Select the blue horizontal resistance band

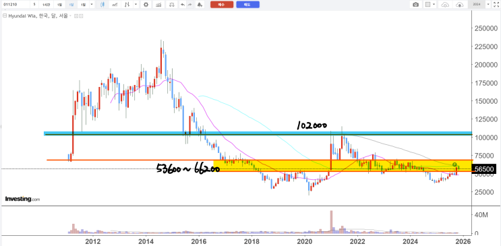coord(258,133)
